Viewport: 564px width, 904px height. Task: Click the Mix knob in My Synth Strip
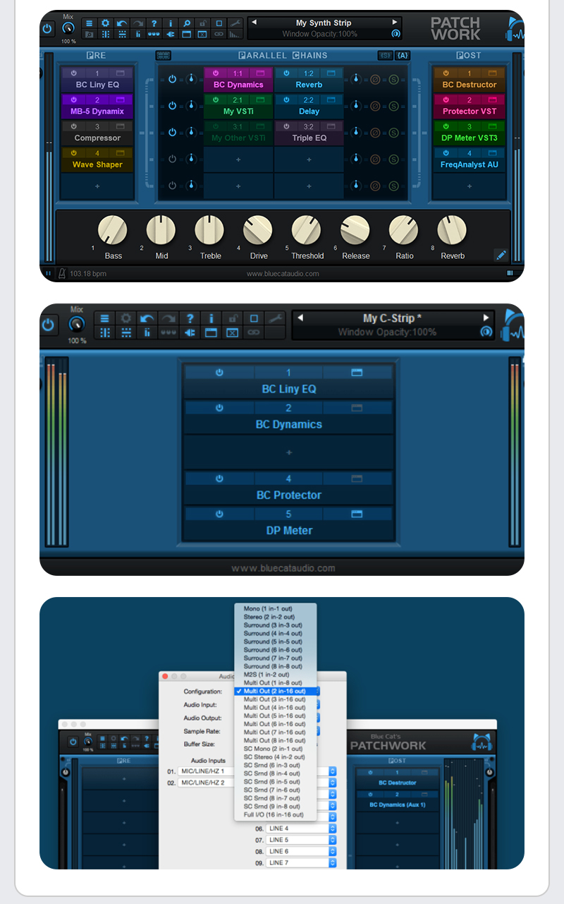click(68, 28)
